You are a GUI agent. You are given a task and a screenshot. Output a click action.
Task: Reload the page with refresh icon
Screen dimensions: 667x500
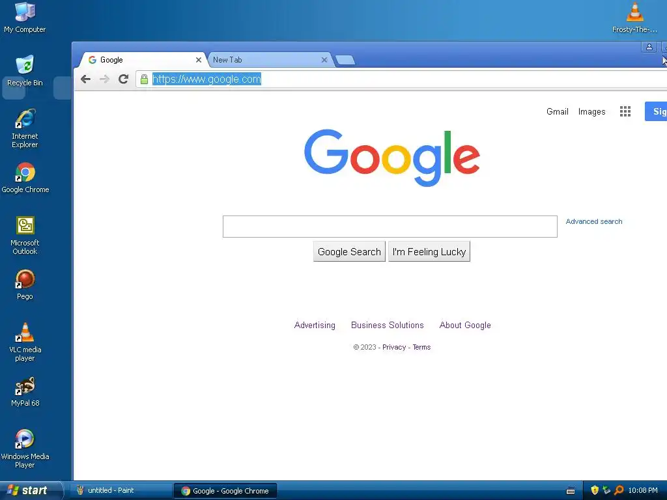pyautogui.click(x=123, y=79)
